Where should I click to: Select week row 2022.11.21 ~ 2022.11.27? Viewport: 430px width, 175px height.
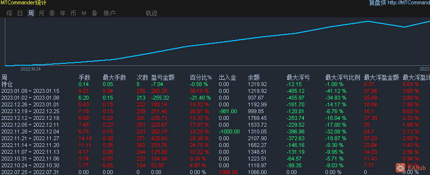215,138
